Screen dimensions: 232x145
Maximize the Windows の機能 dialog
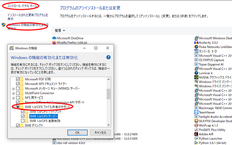[x=96, y=48]
